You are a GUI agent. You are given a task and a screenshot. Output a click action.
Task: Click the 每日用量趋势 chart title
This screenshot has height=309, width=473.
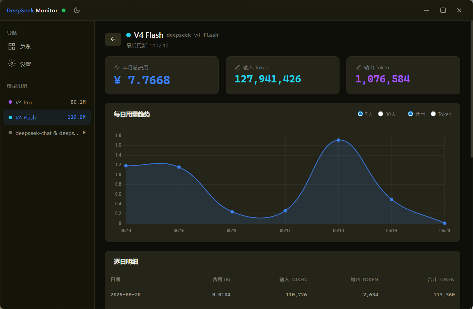[132, 114]
